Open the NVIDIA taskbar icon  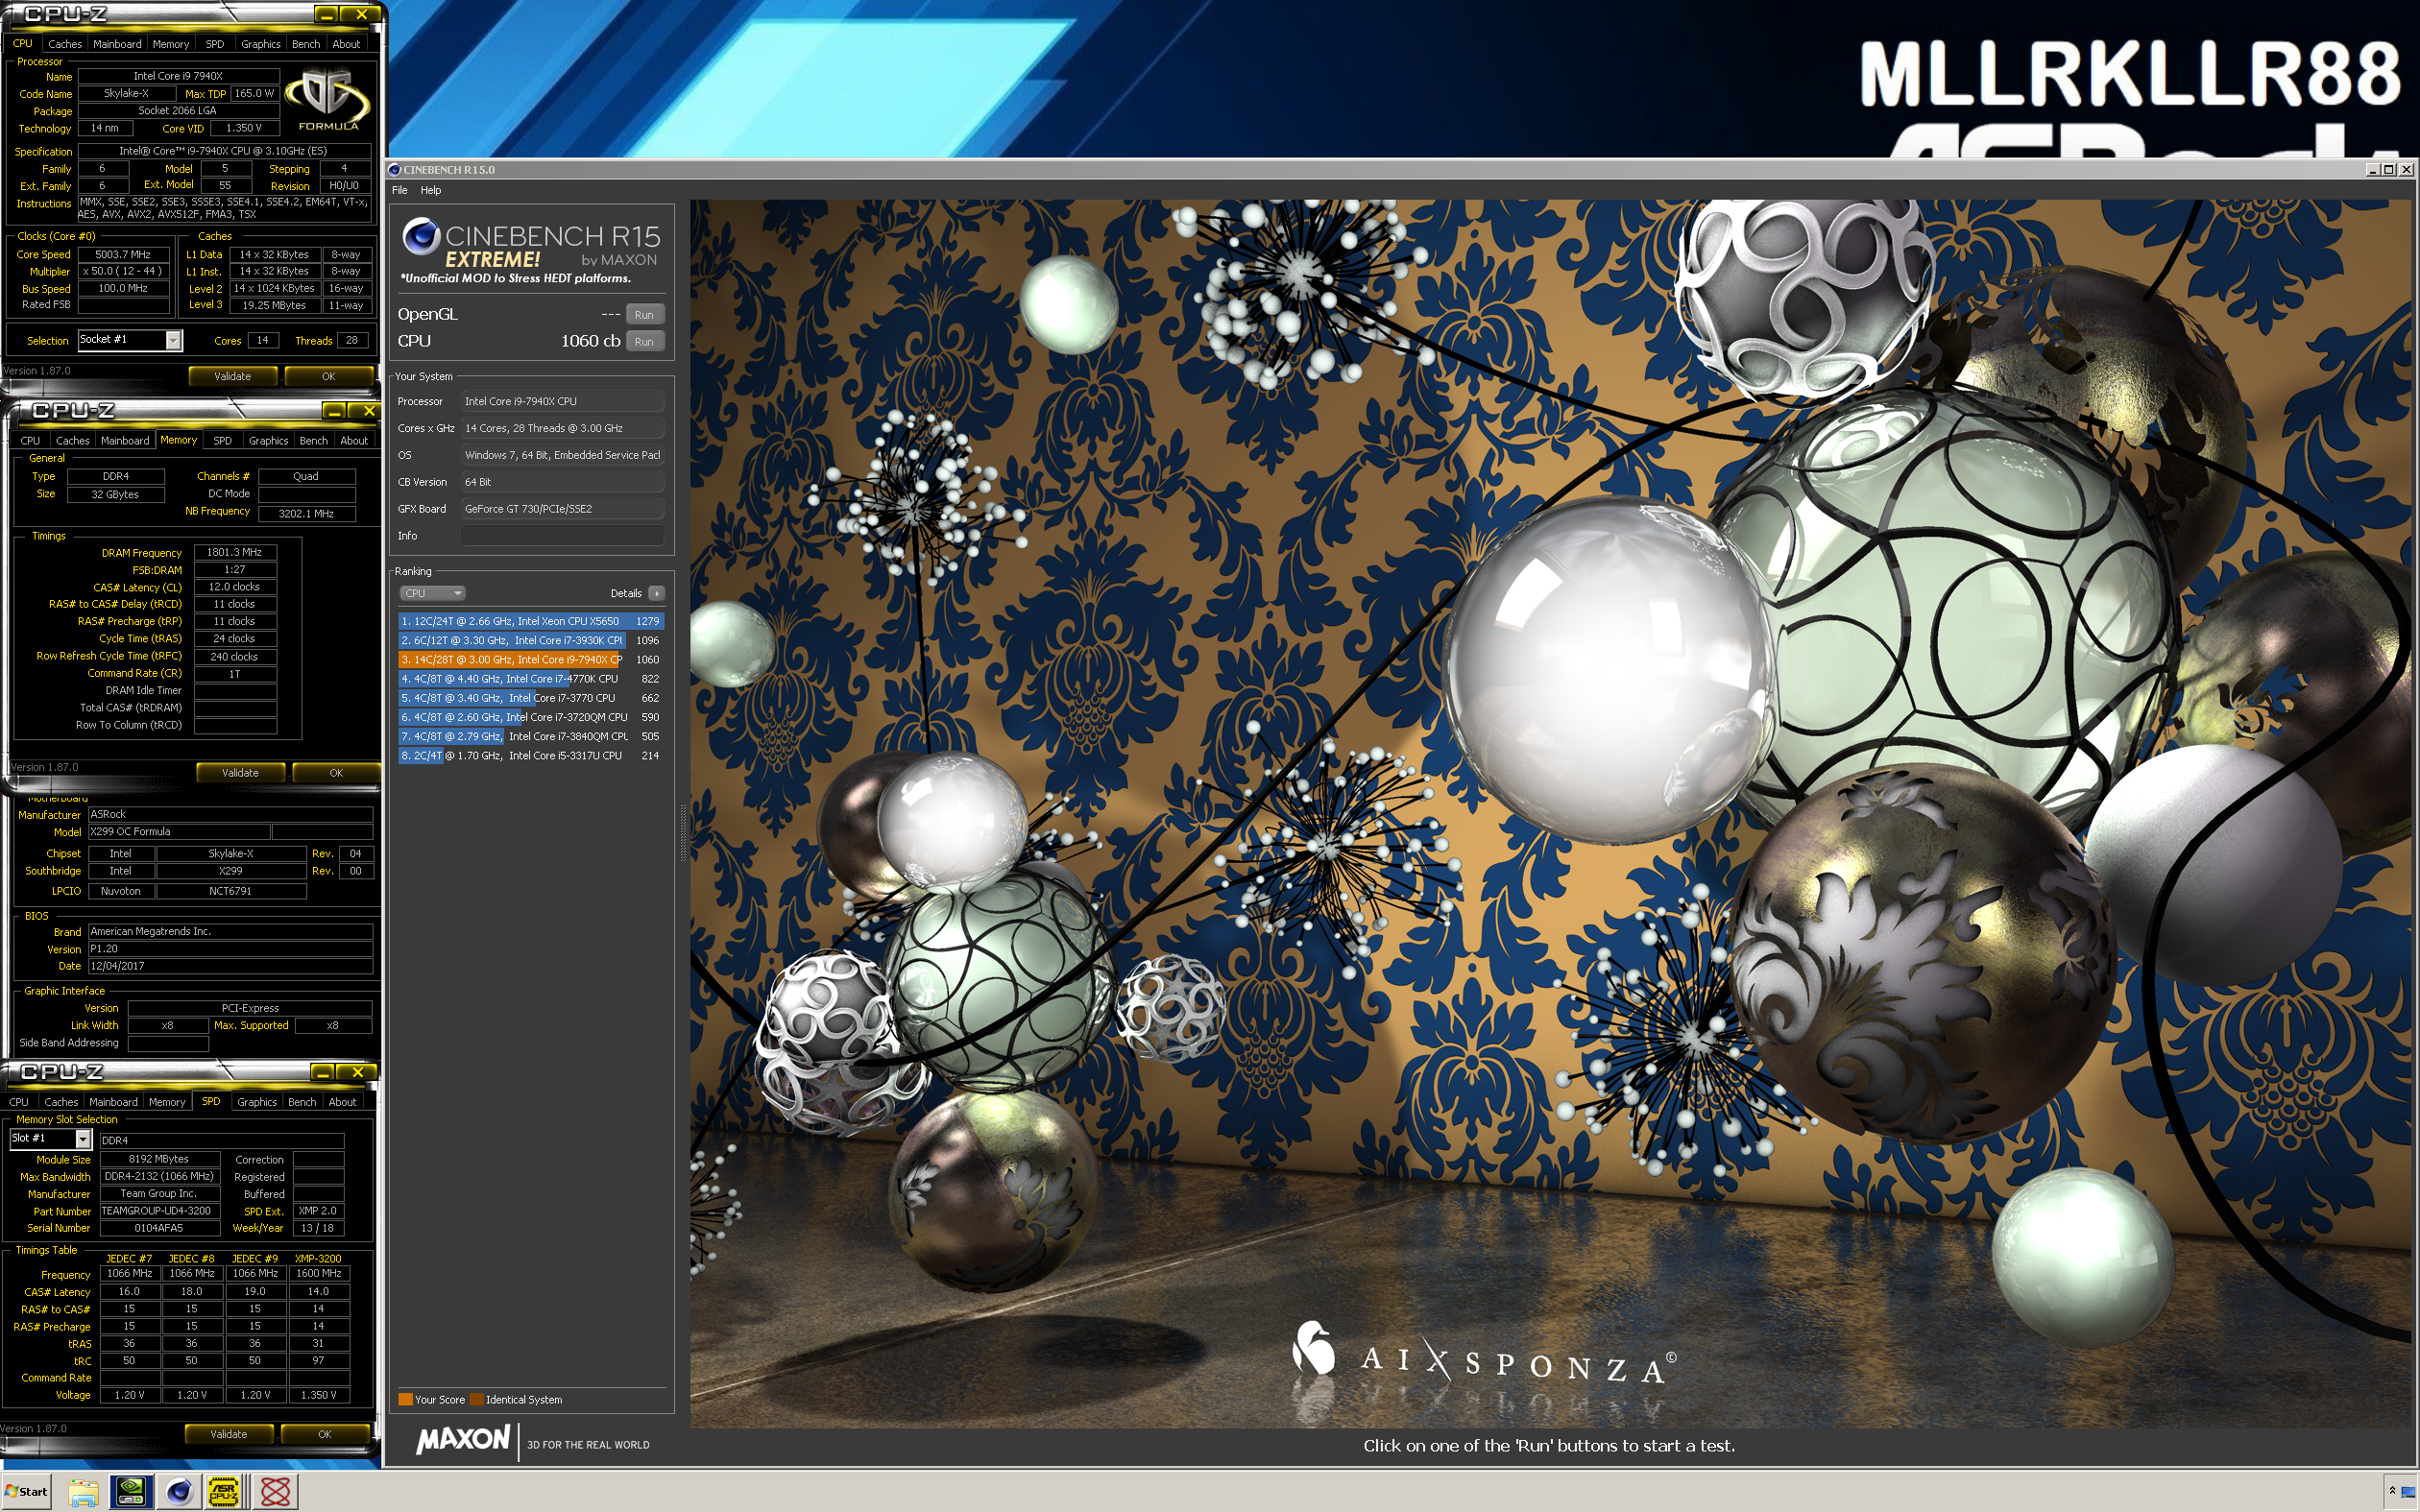tap(131, 1491)
